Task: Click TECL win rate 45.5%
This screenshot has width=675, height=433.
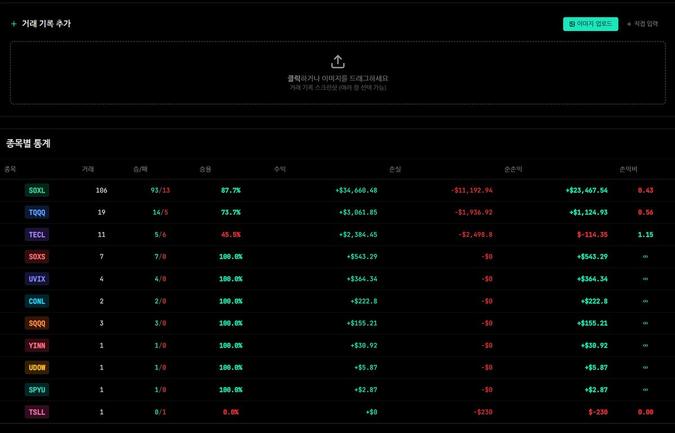Action: pos(231,234)
